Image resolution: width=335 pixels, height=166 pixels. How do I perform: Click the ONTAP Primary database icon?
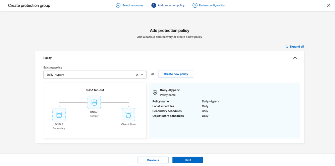pos(94,103)
